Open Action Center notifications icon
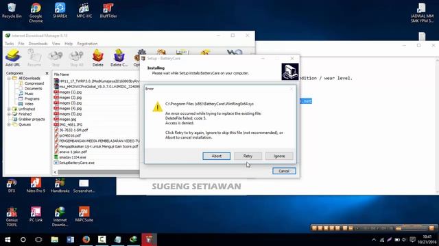The height and width of the screenshot is (246, 439). pos(412,240)
